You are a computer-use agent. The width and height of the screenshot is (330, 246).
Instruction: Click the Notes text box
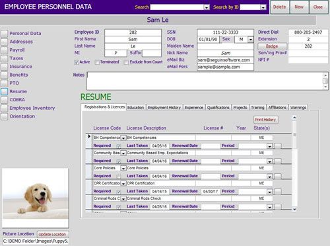pyautogui.click(x=205, y=81)
